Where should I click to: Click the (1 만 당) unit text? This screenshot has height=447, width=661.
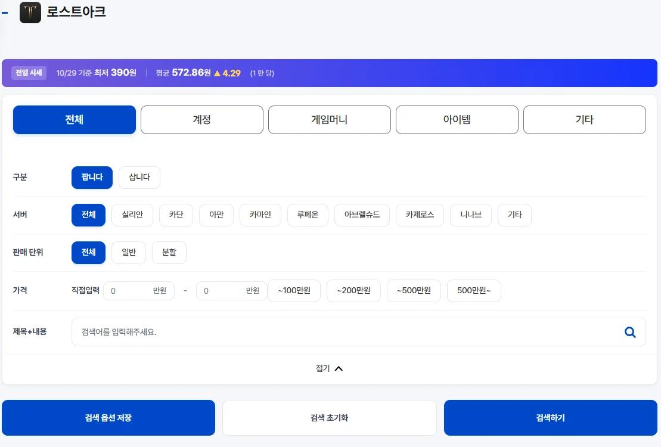point(262,73)
